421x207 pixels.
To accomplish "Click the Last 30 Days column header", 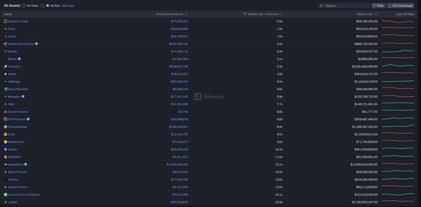I will tap(405, 14).
